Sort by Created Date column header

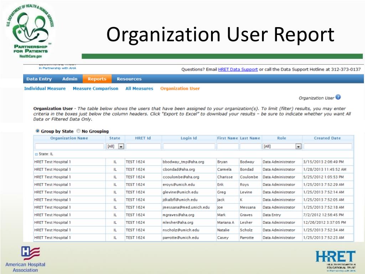click(327, 138)
